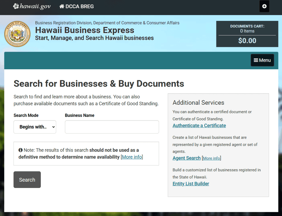Viewport: 282px width, 216px height.
Task: Launch the Entity List Builder
Action: [191, 184]
